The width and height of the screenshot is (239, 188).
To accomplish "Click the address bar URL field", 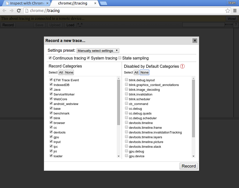I will [125, 10].
